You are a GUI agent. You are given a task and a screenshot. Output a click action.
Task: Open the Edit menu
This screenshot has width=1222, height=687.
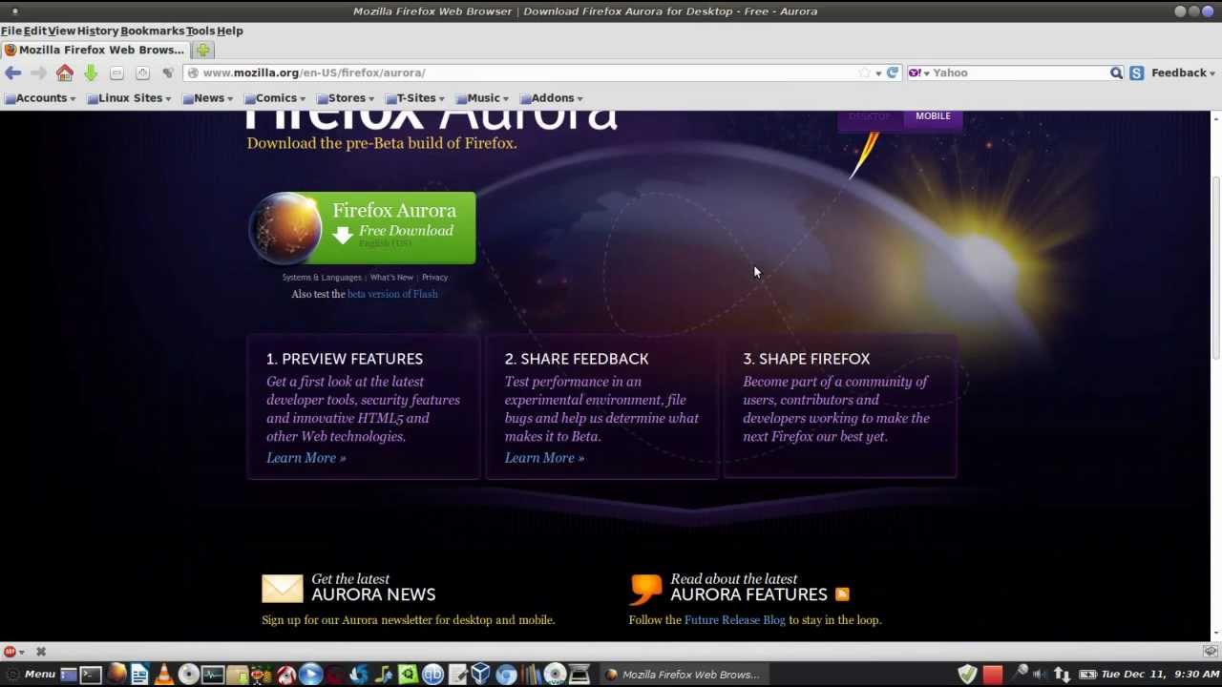pos(35,31)
